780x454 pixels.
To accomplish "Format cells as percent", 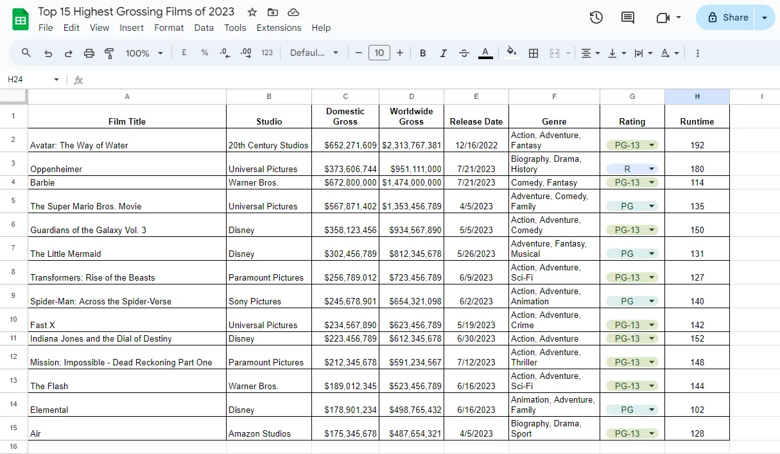I will coord(205,53).
